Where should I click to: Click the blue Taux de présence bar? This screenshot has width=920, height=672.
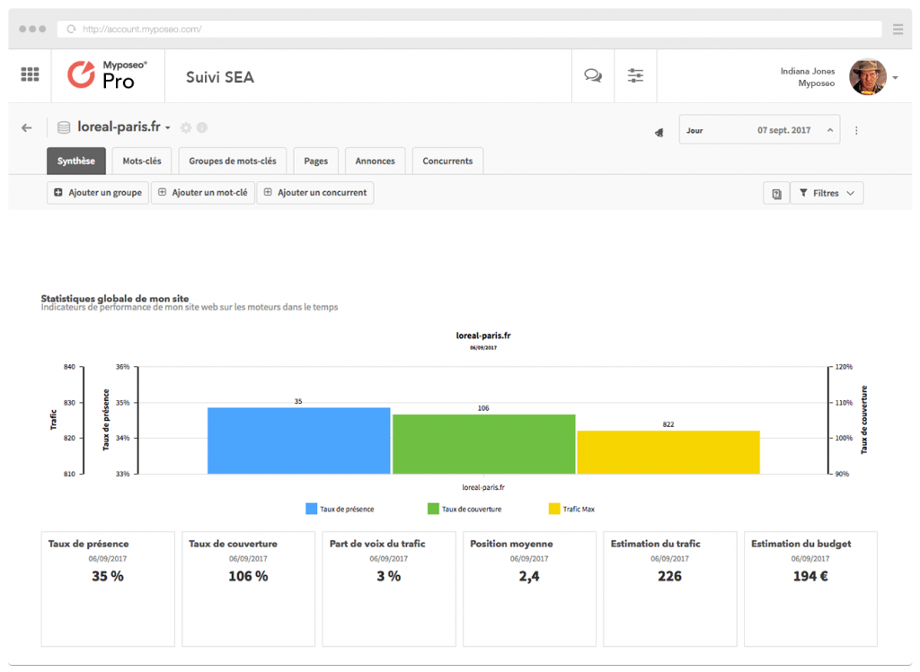click(x=298, y=441)
